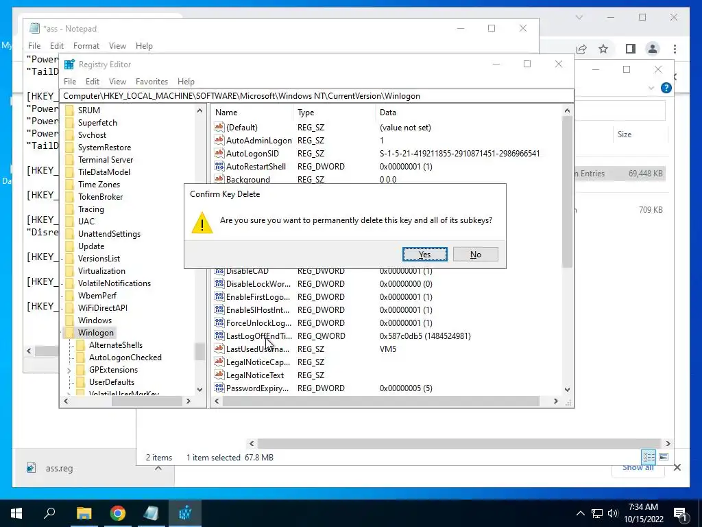Select the Winlogon key
Viewport: 702px width, 527px height.
coord(96,333)
